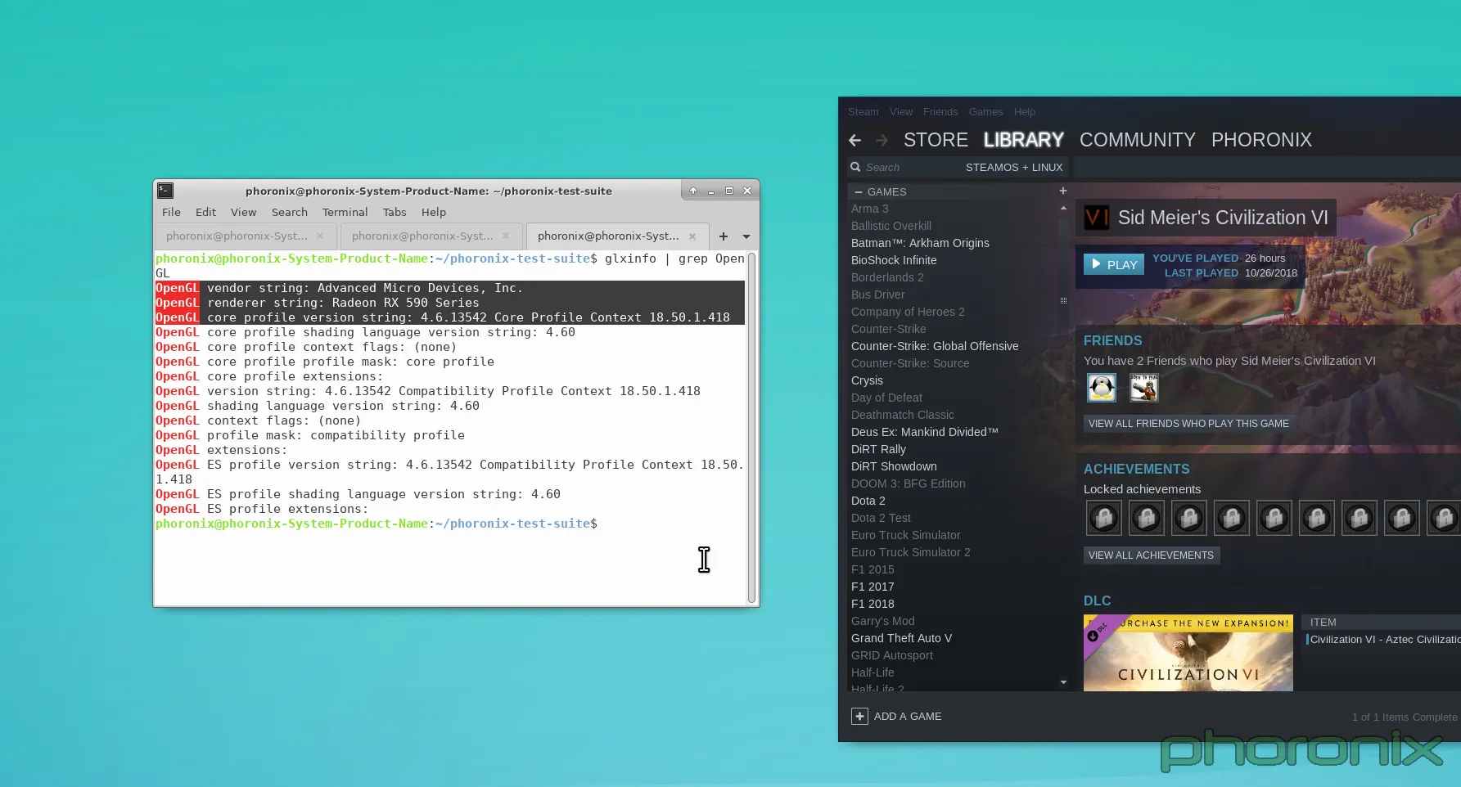Click the forward navigation arrow in Steam
The height and width of the screenshot is (787, 1461).
pyautogui.click(x=882, y=140)
